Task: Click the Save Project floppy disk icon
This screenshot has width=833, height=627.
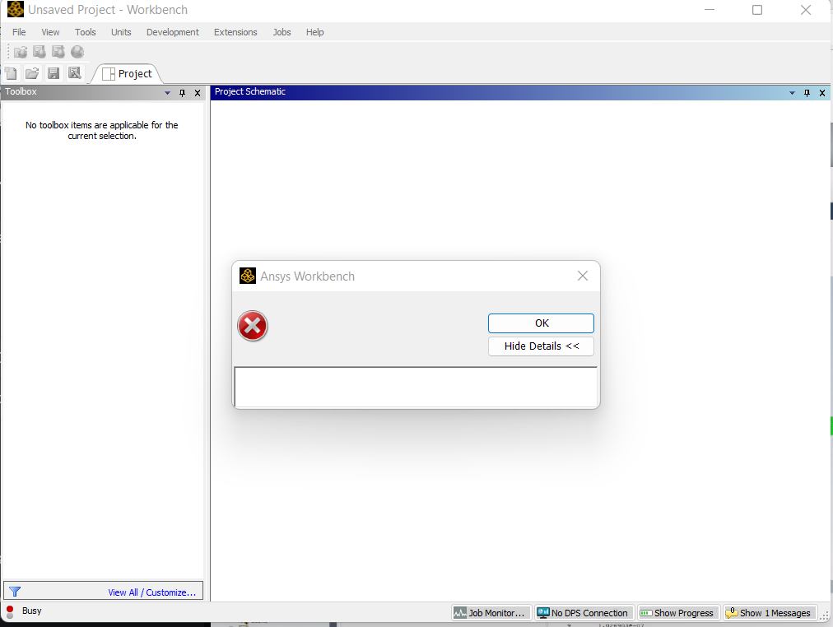Action: click(x=54, y=73)
